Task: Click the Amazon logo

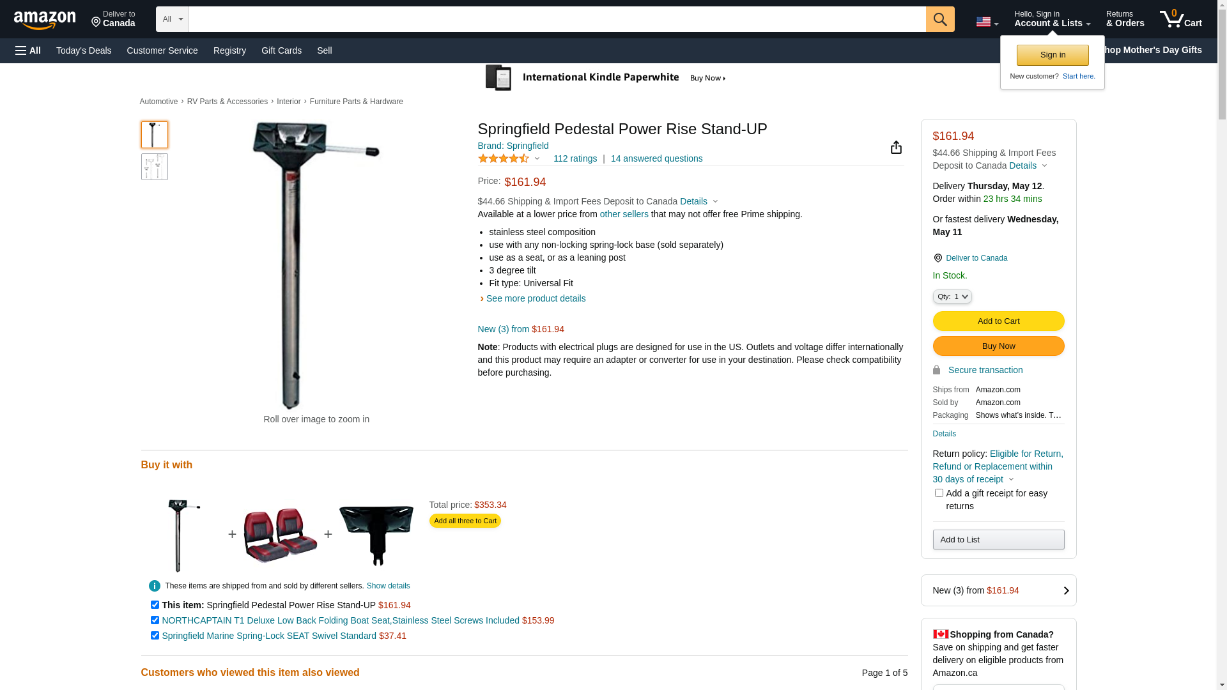Action: 45,20
